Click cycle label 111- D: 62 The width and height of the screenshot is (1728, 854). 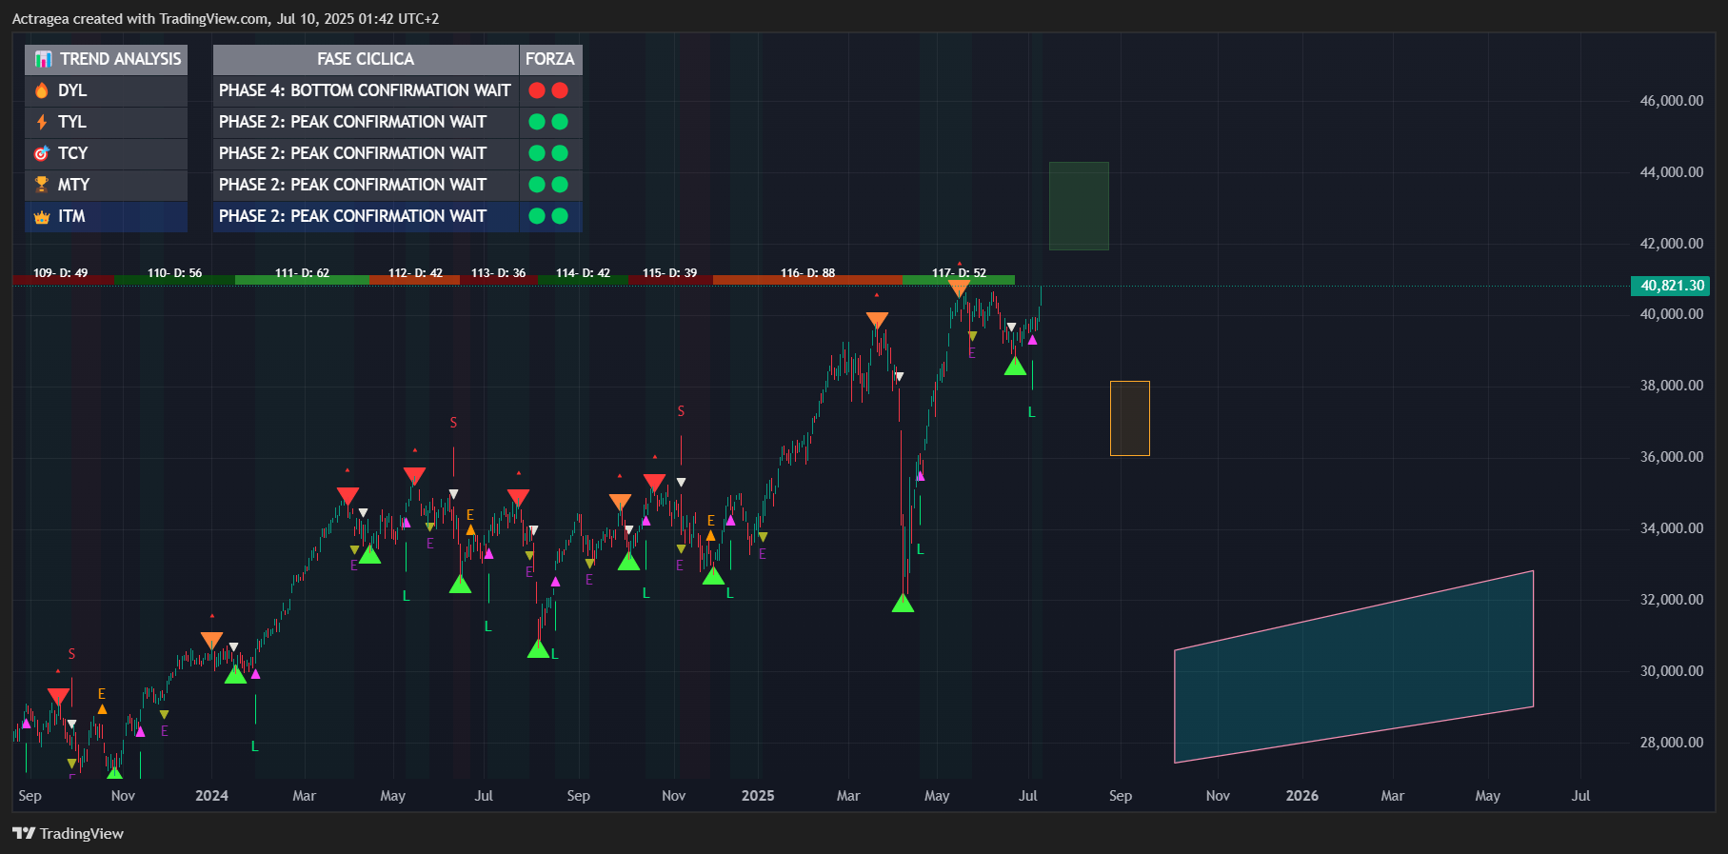click(302, 273)
